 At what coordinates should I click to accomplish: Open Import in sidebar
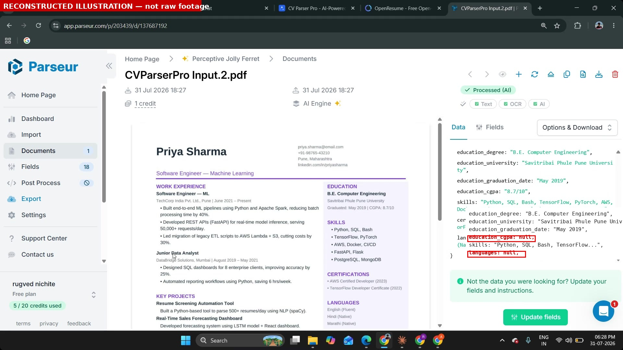tap(50, 135)
